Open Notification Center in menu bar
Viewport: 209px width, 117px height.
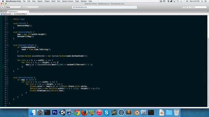tap(206, 1)
